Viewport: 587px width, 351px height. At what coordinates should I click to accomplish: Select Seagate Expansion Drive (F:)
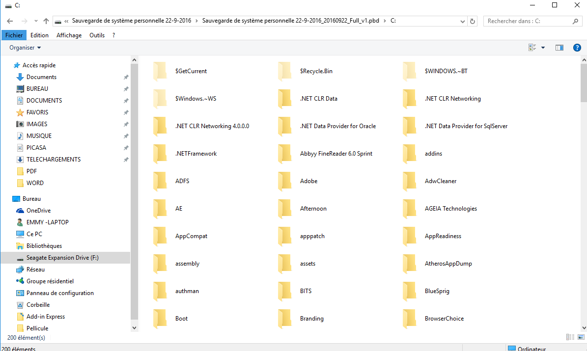pyautogui.click(x=65, y=258)
